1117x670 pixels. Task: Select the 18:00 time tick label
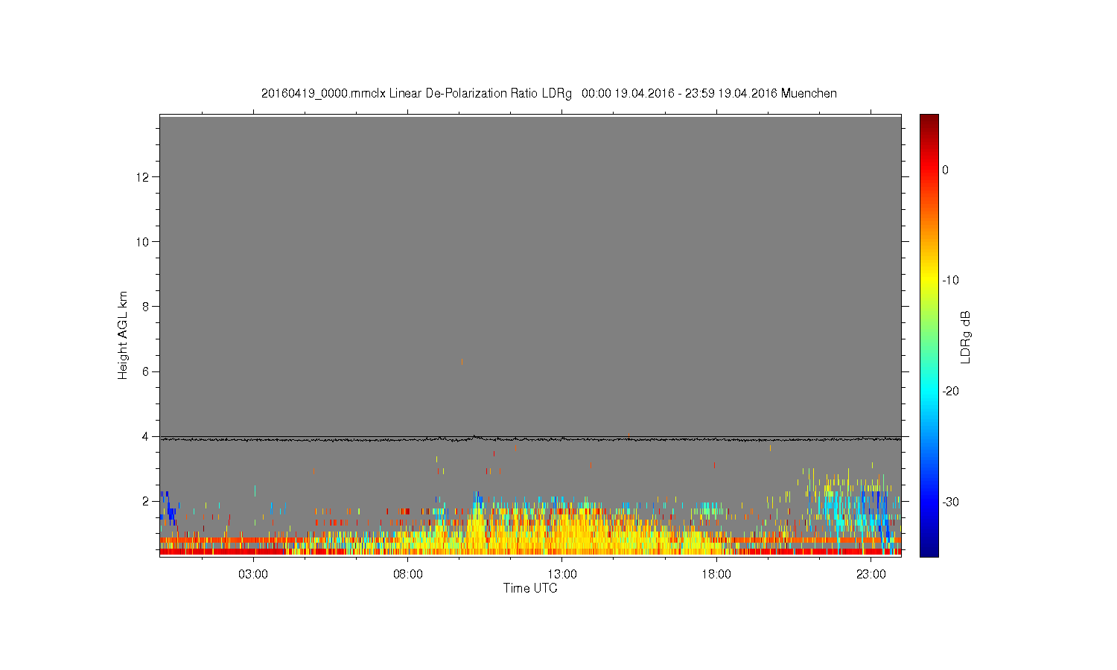pyautogui.click(x=716, y=575)
